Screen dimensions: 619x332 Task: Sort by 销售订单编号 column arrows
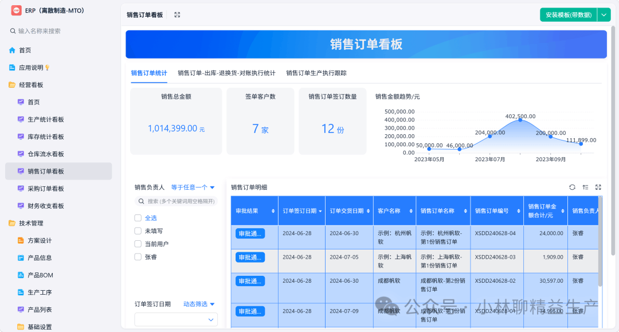click(519, 211)
